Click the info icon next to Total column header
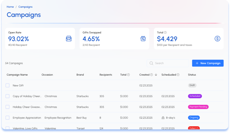 (129, 75)
